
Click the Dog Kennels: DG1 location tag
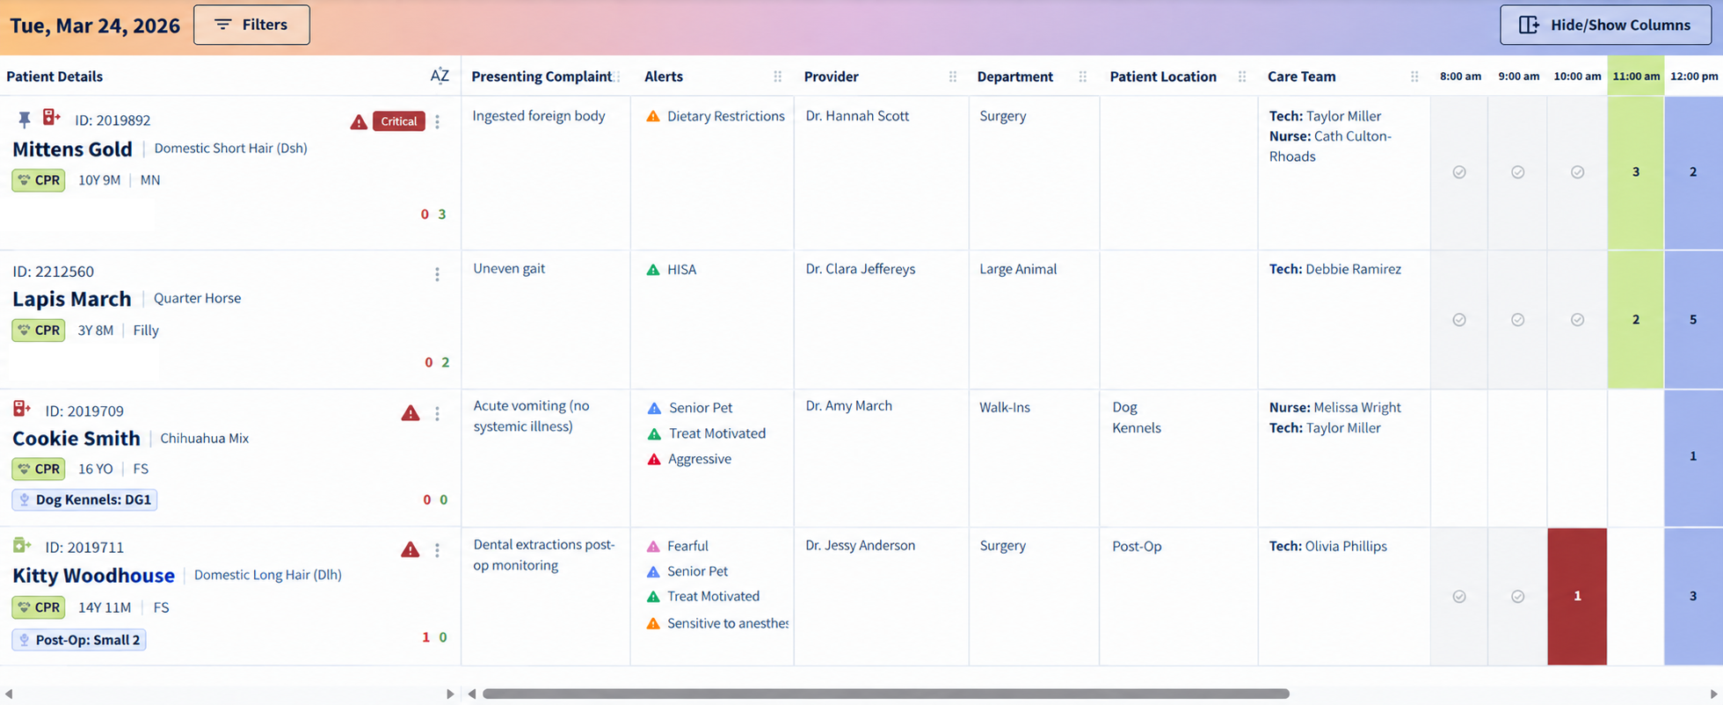click(84, 499)
